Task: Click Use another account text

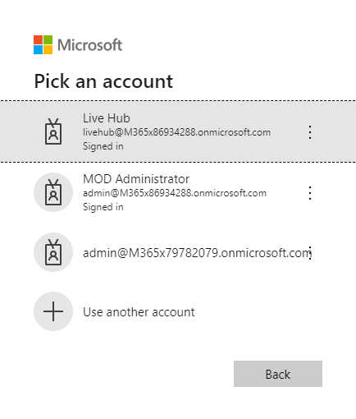Action: [x=139, y=312]
